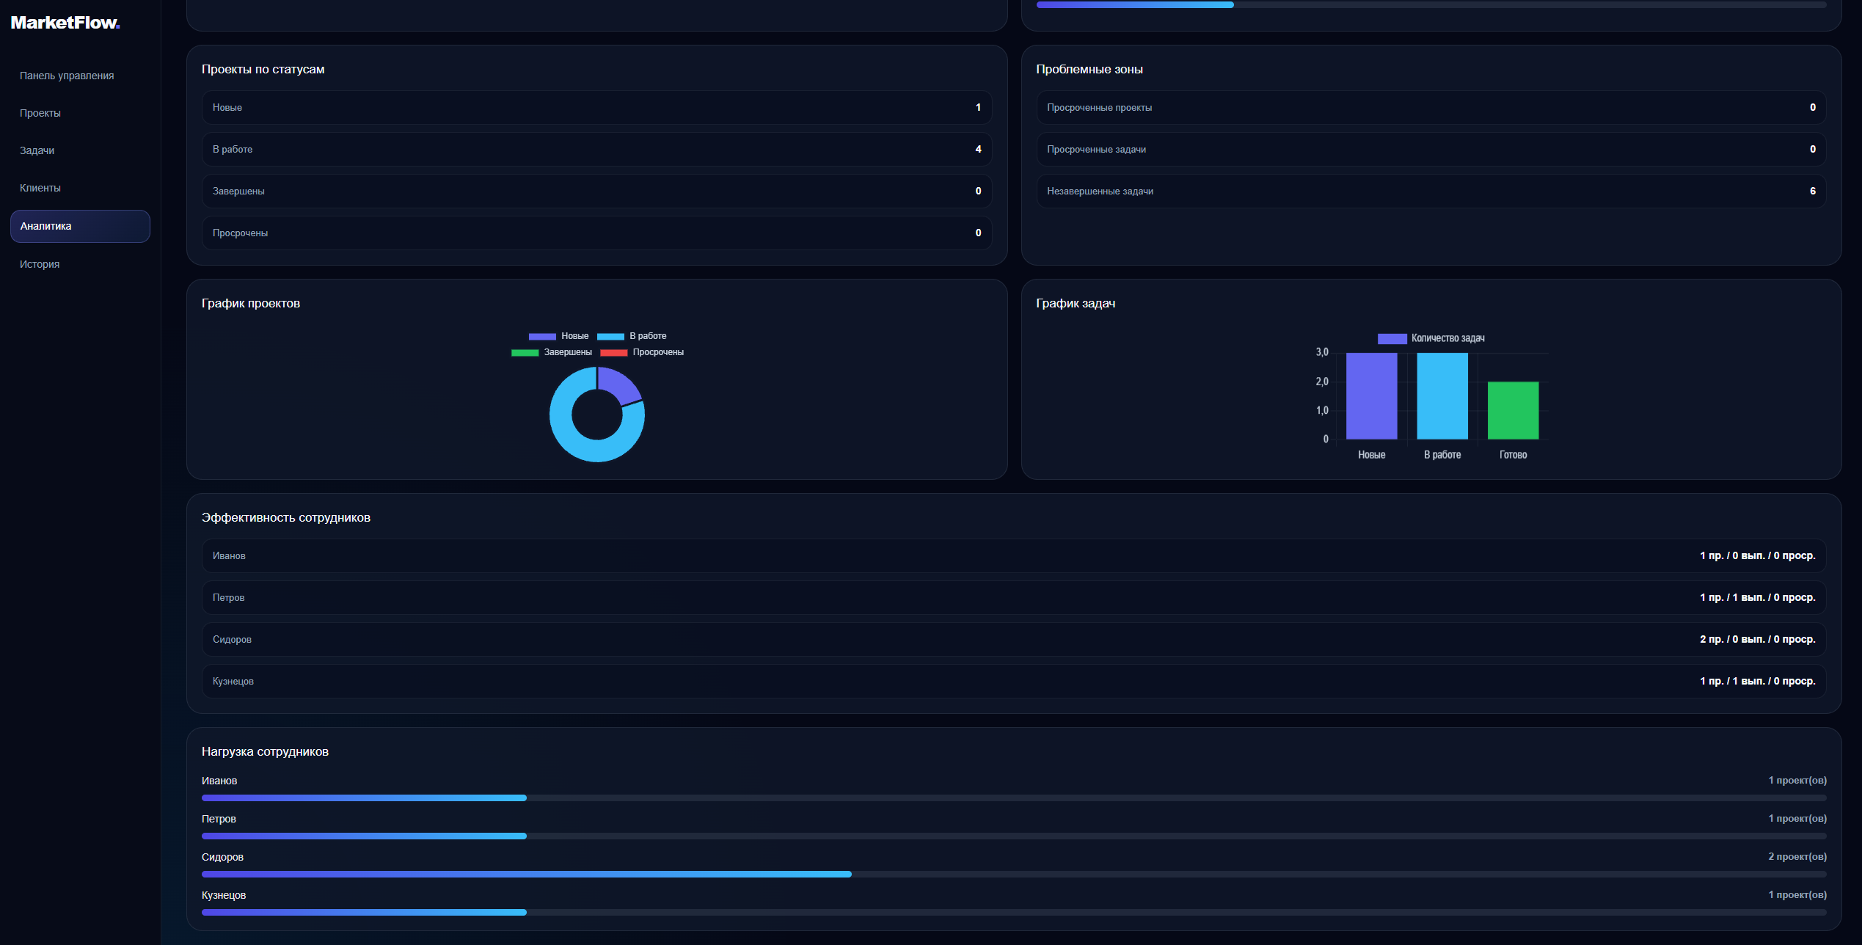
Task: Click Кузнецов workload progress bar
Action: pyautogui.click(x=1014, y=913)
